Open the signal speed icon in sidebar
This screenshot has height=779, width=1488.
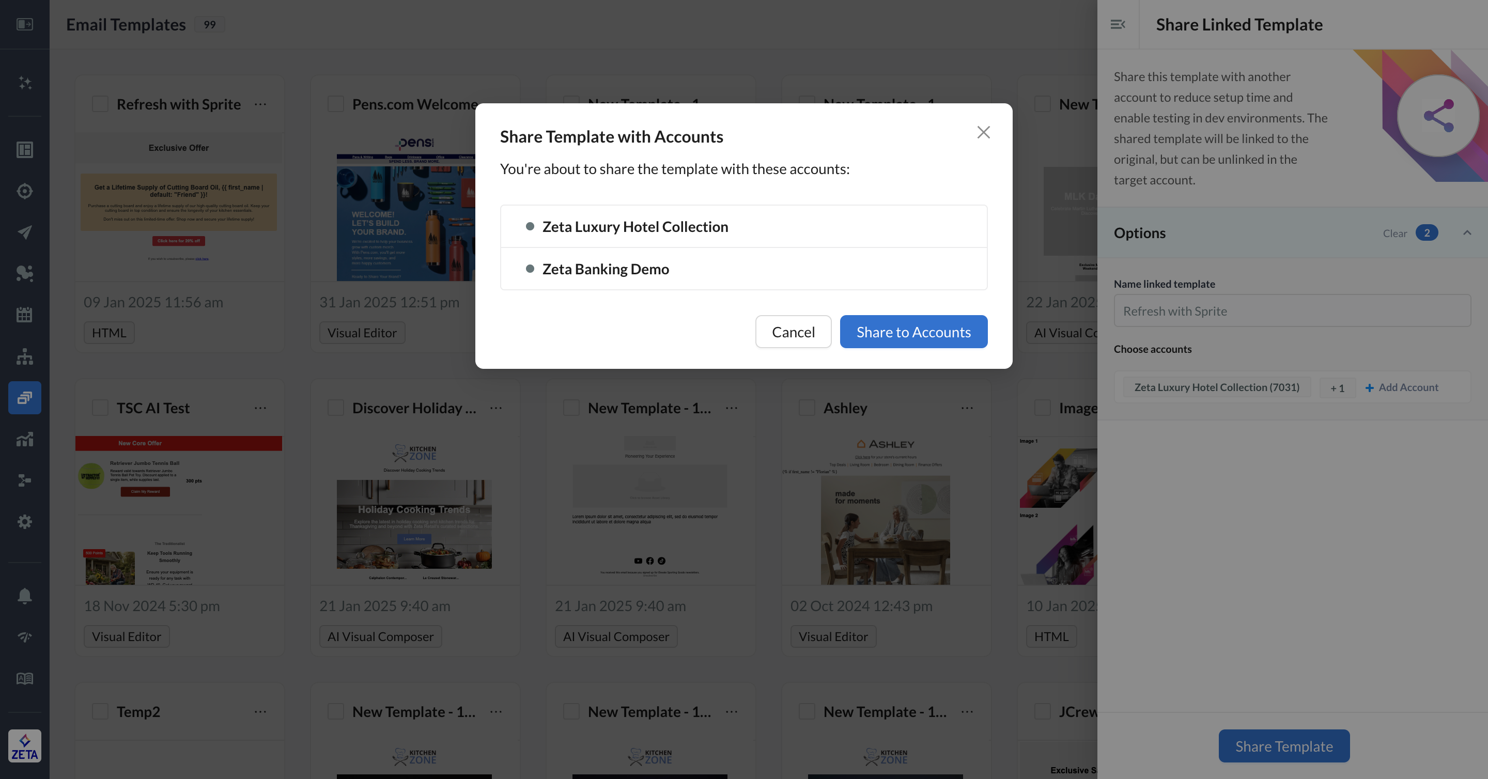click(24, 637)
